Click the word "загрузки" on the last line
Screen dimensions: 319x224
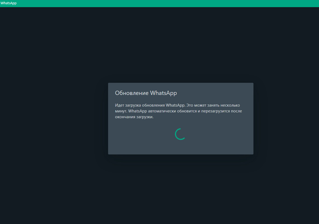point(145,117)
